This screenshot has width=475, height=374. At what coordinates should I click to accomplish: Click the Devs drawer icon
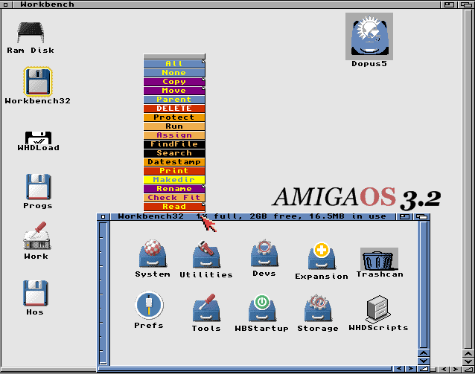[x=264, y=253]
